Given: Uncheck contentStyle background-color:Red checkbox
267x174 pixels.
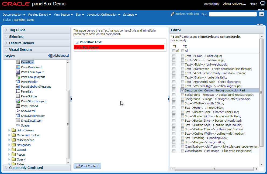Looking at the screenshot, I should pos(183,90).
